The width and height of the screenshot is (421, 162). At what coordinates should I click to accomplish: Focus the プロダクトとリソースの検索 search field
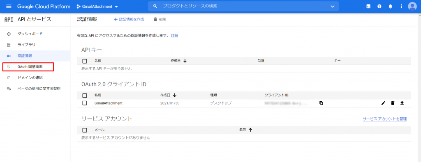243,7
